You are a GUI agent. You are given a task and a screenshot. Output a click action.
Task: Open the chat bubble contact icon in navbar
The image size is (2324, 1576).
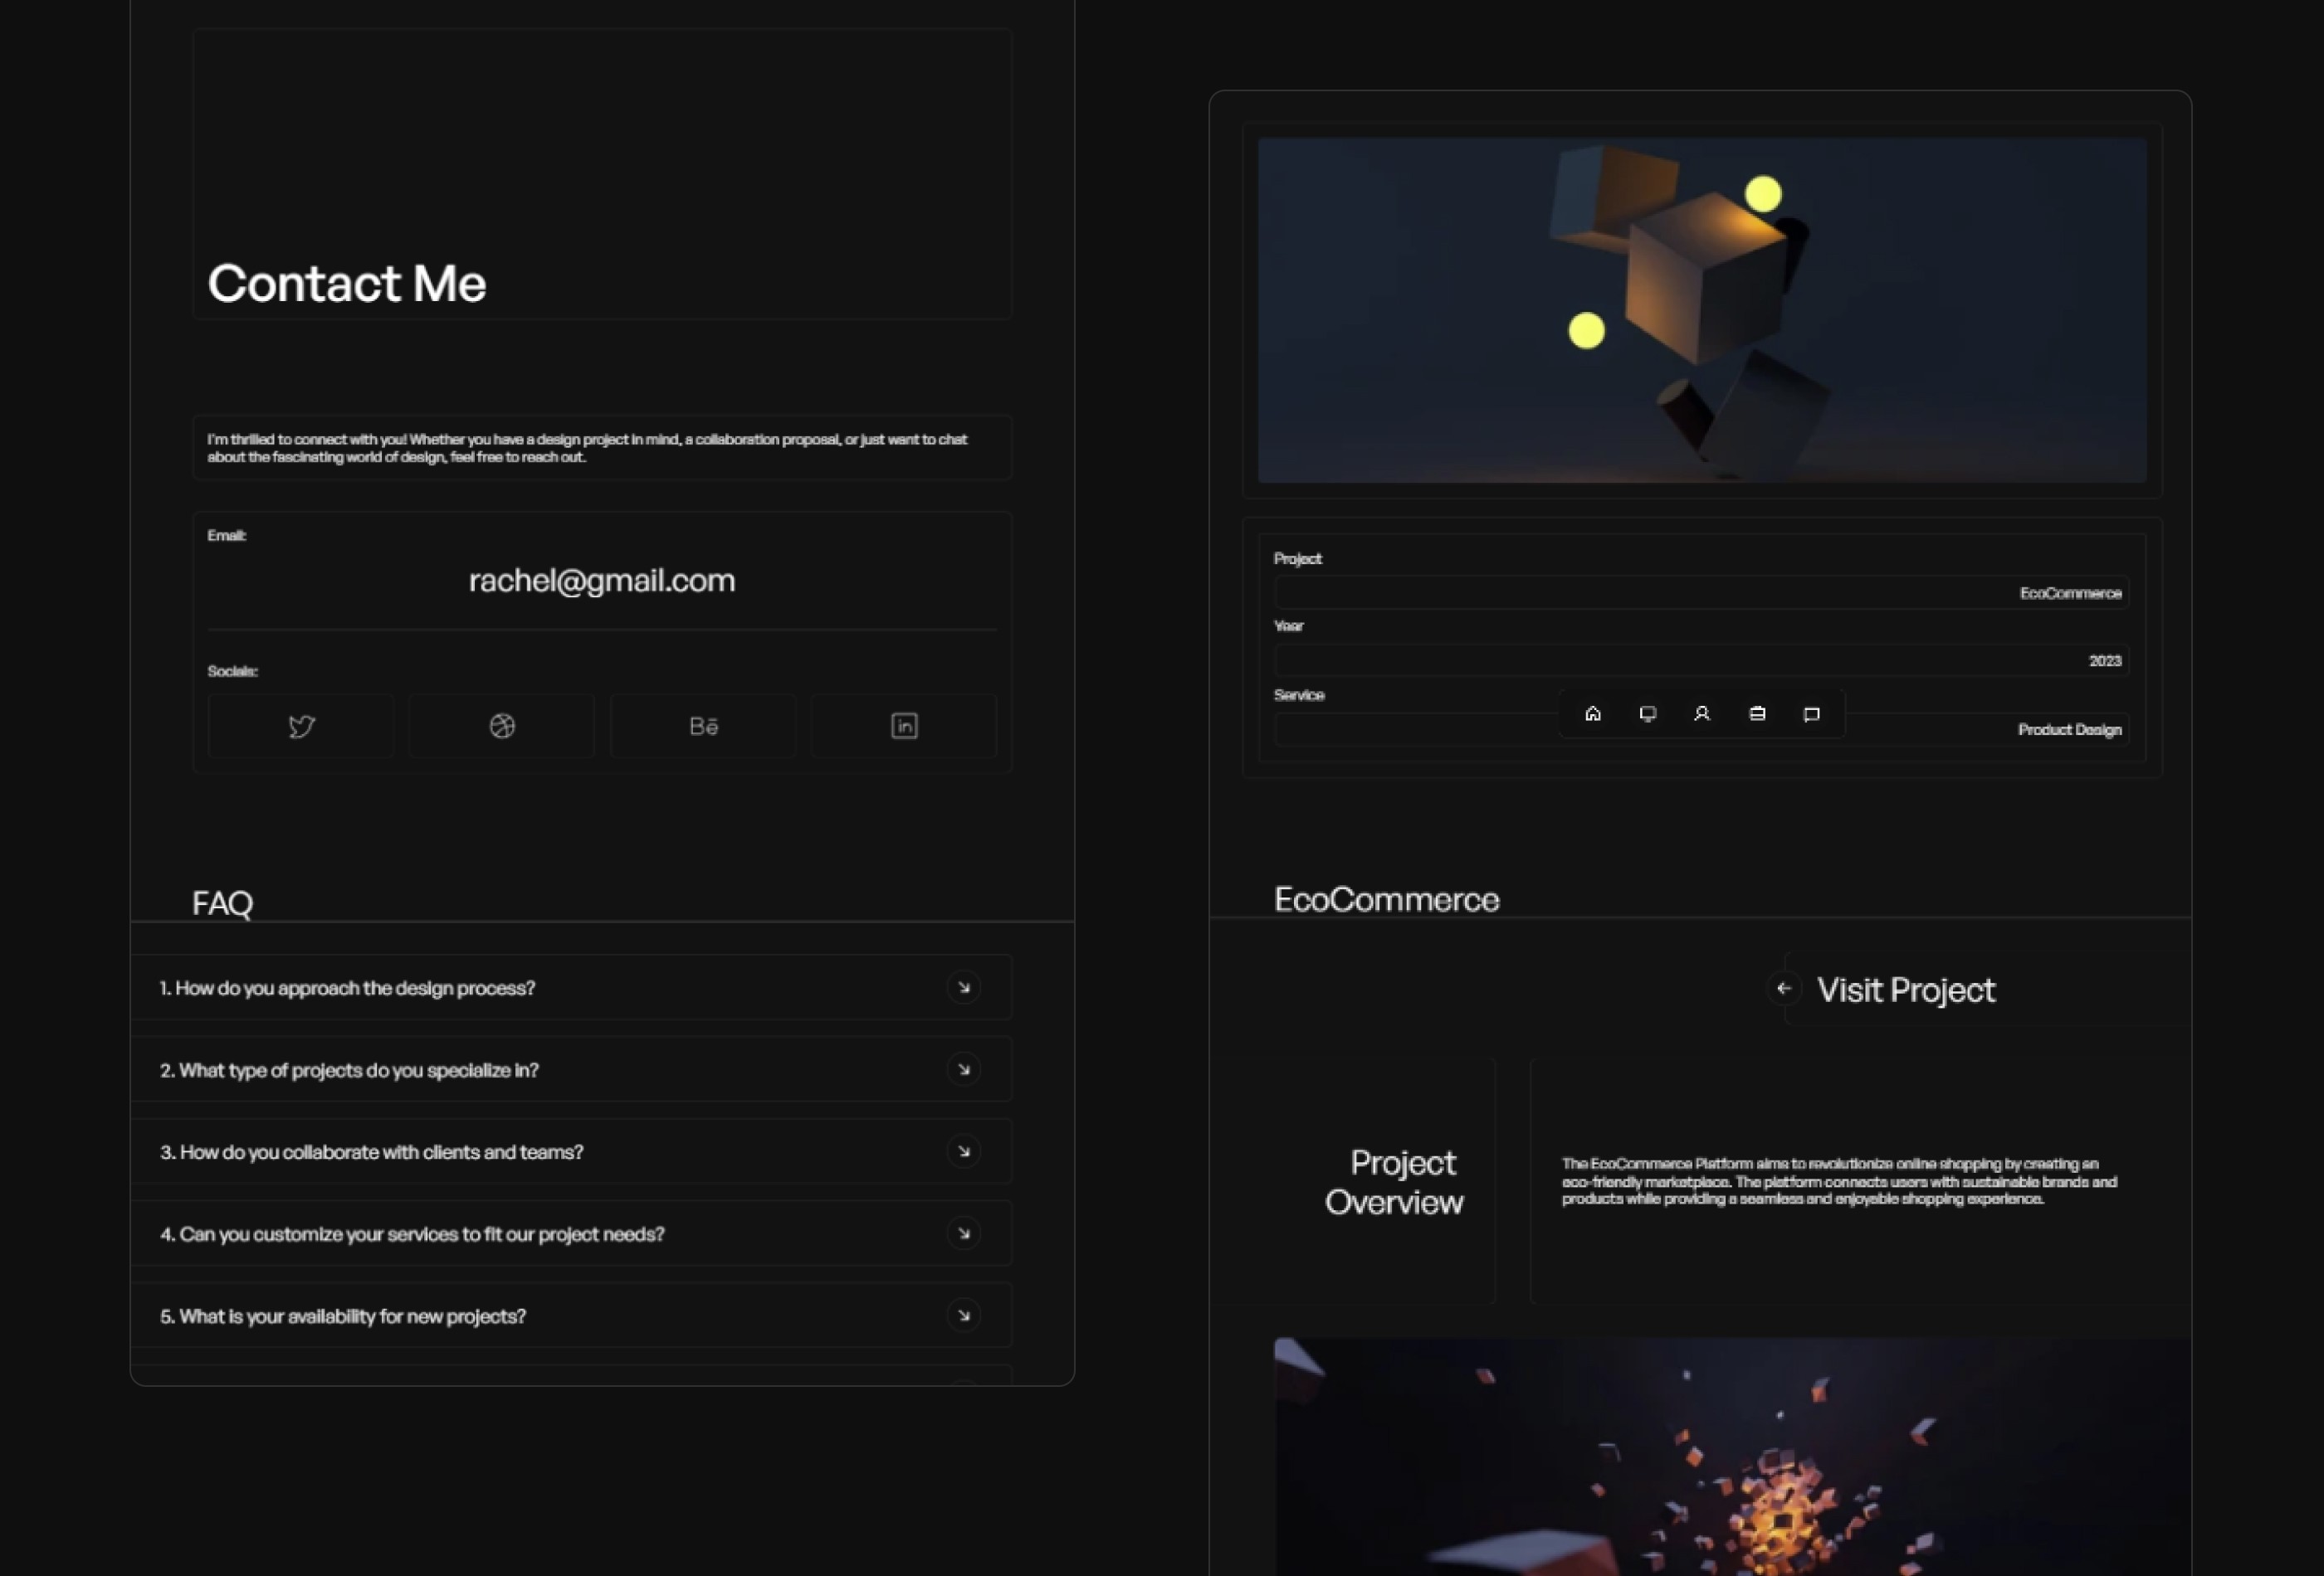[x=1812, y=713]
